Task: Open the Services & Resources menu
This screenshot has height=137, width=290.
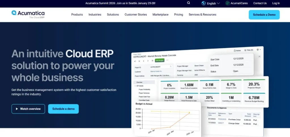Action: click(x=202, y=14)
